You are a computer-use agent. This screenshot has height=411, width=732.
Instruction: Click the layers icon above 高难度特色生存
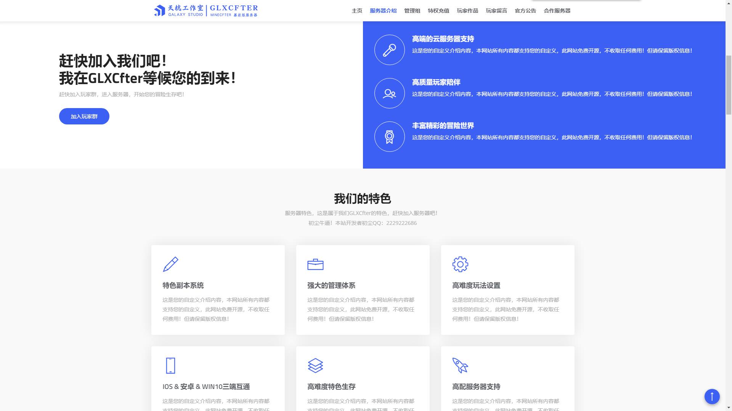point(315,365)
